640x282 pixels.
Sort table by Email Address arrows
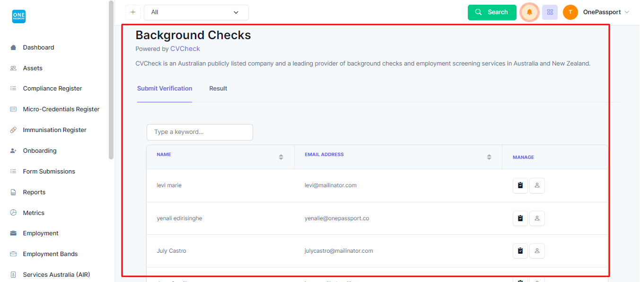click(489, 157)
